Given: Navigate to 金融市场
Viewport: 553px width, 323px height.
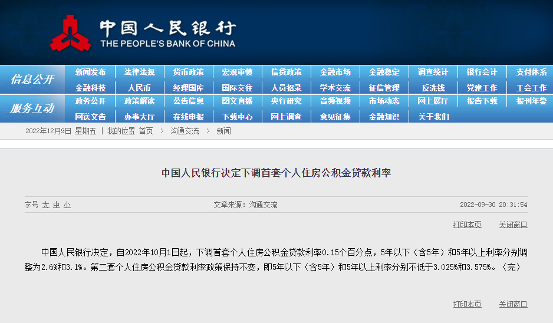Looking at the screenshot, I should (335, 72).
